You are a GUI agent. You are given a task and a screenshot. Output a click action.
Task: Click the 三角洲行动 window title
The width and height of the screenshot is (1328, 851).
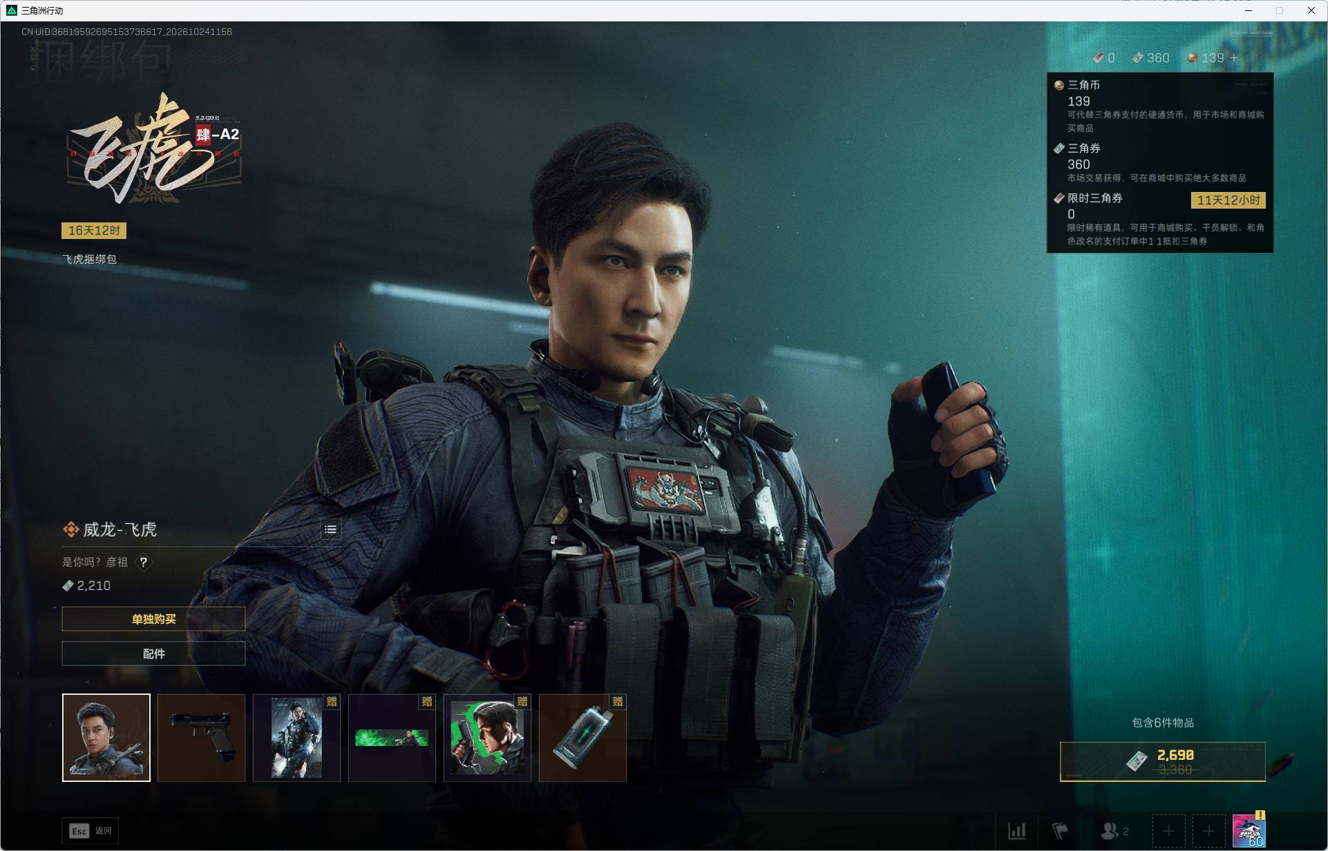click(x=42, y=10)
